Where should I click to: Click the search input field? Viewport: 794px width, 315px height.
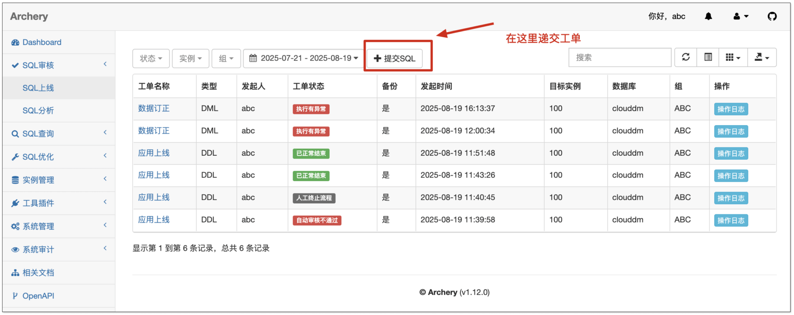(619, 58)
